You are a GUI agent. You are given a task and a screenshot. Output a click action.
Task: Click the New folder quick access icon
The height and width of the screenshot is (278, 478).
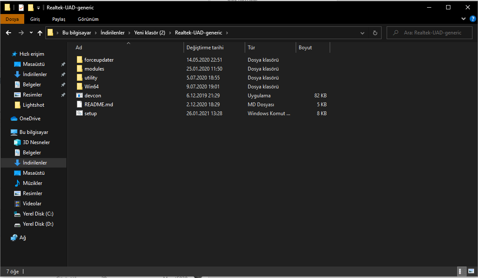click(x=31, y=7)
